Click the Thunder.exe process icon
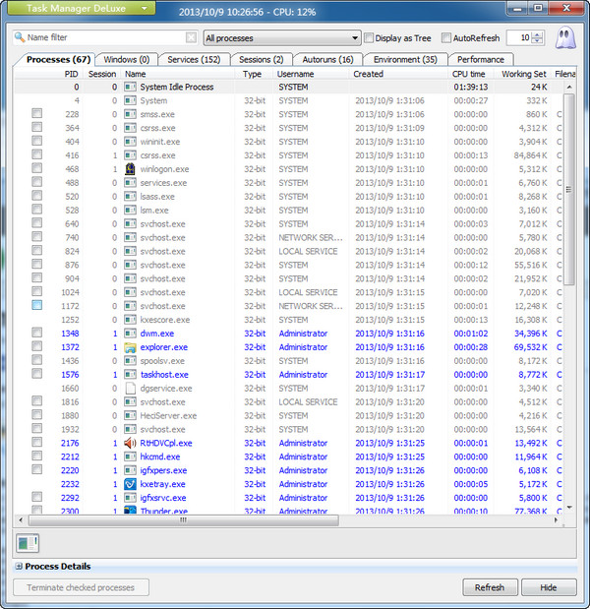590x609 pixels. (131, 511)
